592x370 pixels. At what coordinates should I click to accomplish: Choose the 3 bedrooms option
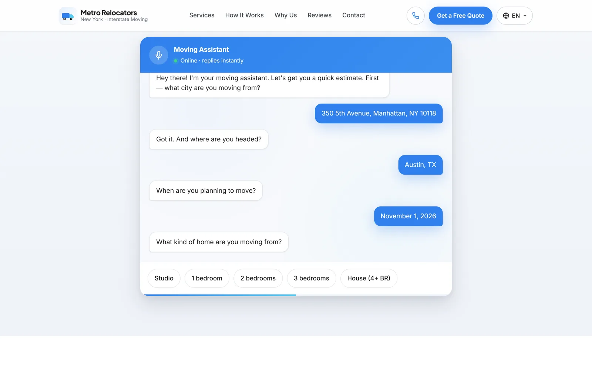[x=312, y=278]
